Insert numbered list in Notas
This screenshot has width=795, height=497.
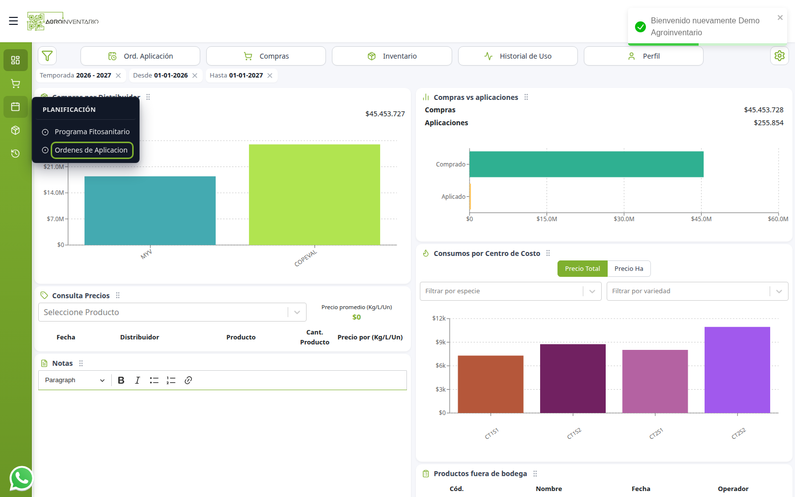point(171,380)
